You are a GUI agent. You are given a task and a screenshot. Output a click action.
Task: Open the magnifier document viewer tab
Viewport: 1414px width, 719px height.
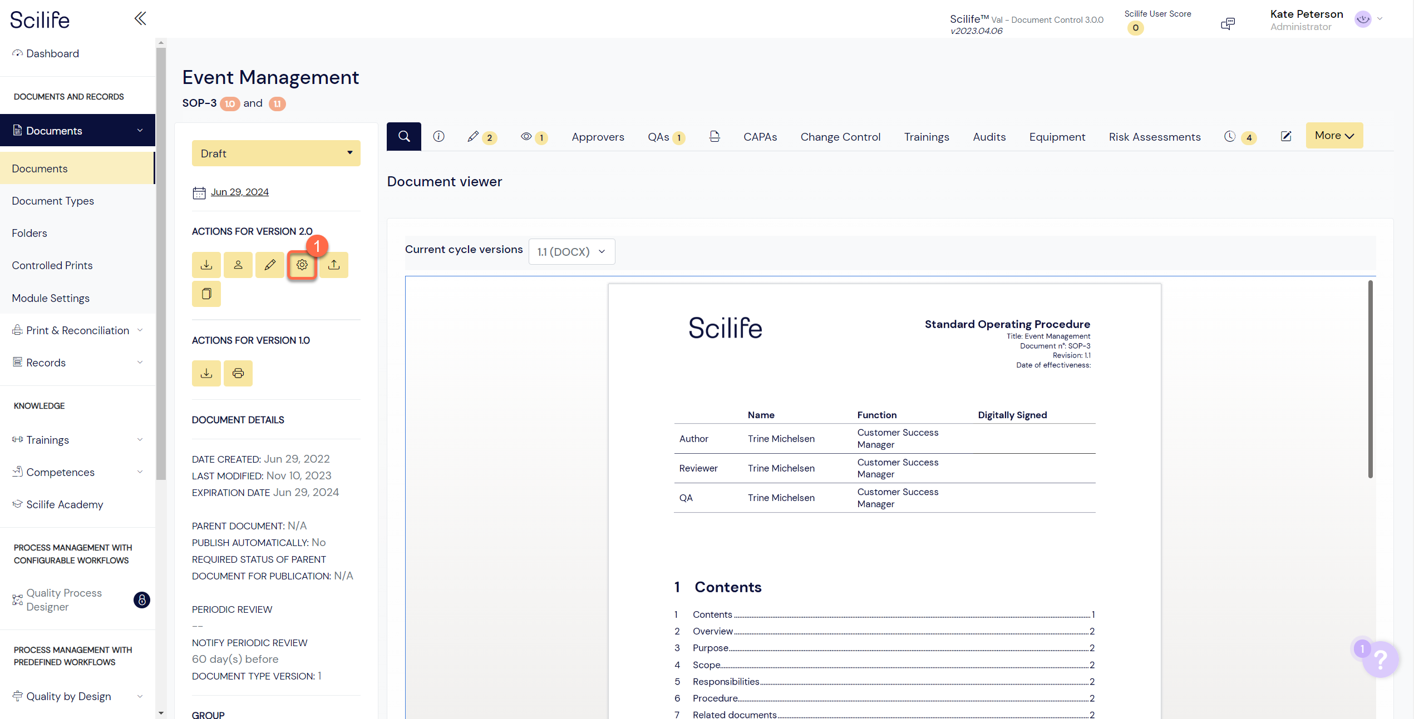point(404,136)
